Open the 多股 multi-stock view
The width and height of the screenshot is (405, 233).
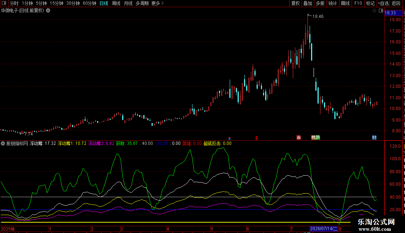click(x=320, y=3)
